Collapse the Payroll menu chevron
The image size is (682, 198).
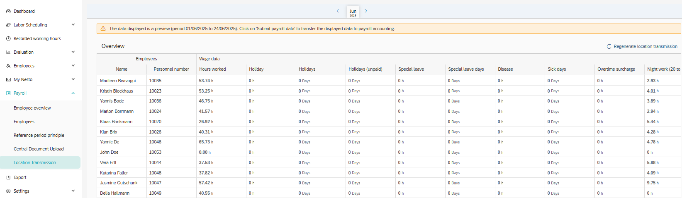coord(73,93)
